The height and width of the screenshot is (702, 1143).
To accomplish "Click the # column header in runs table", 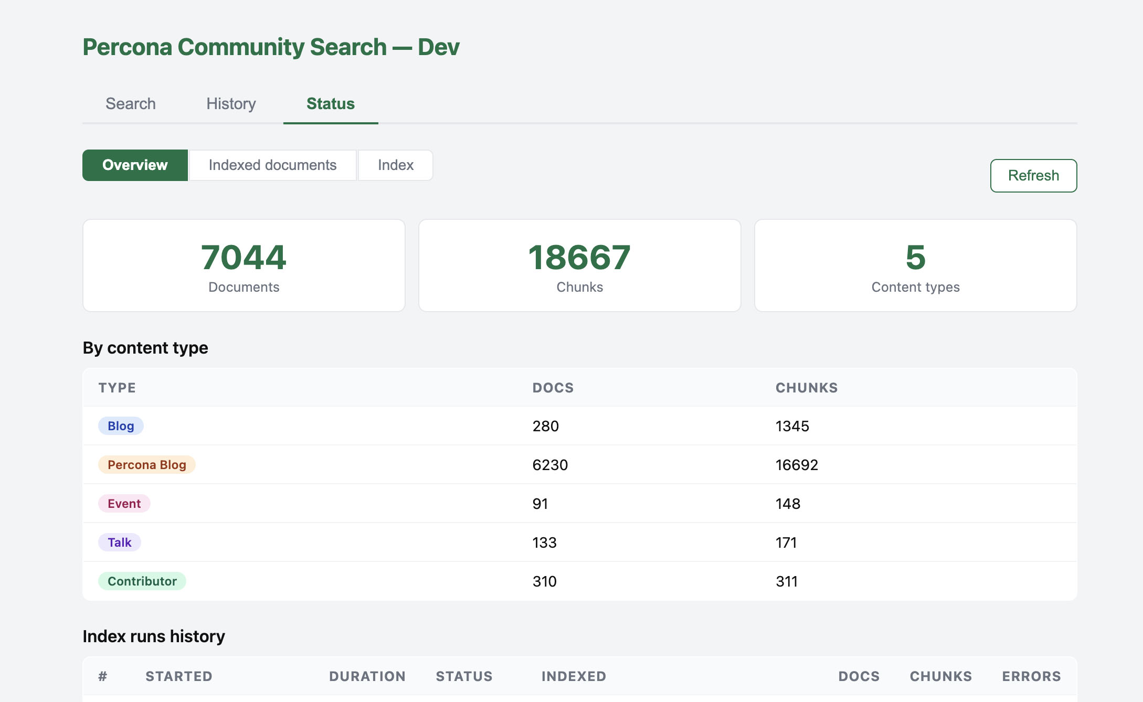I will pyautogui.click(x=103, y=676).
